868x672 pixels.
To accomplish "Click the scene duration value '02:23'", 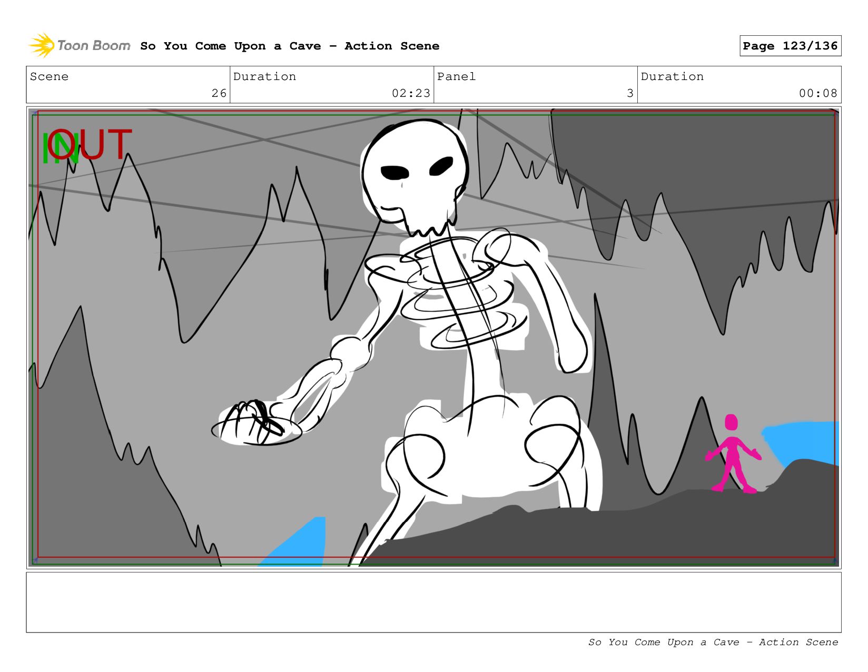I will point(411,93).
